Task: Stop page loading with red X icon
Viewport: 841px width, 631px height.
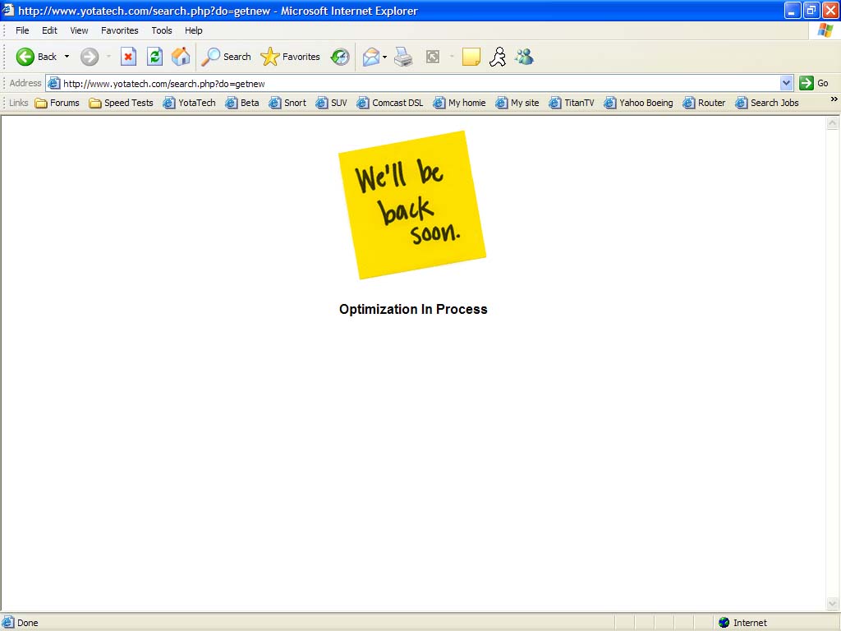Action: coord(128,57)
